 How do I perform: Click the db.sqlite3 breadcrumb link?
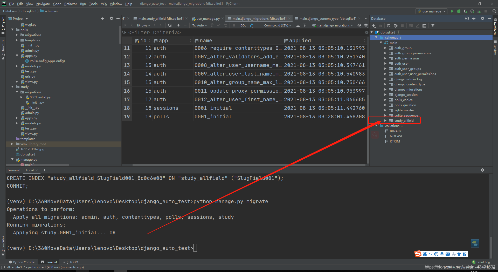(29, 11)
